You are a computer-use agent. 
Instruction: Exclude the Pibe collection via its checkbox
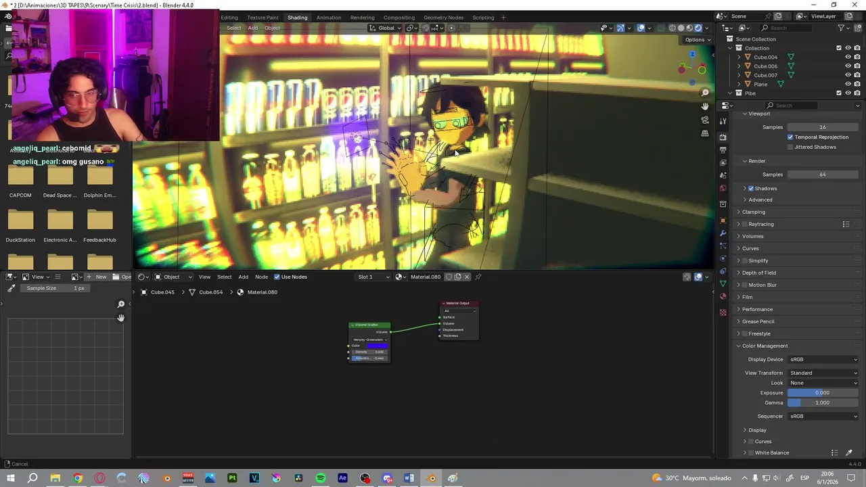click(839, 93)
